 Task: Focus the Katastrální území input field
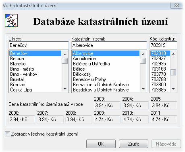coord(109,45)
